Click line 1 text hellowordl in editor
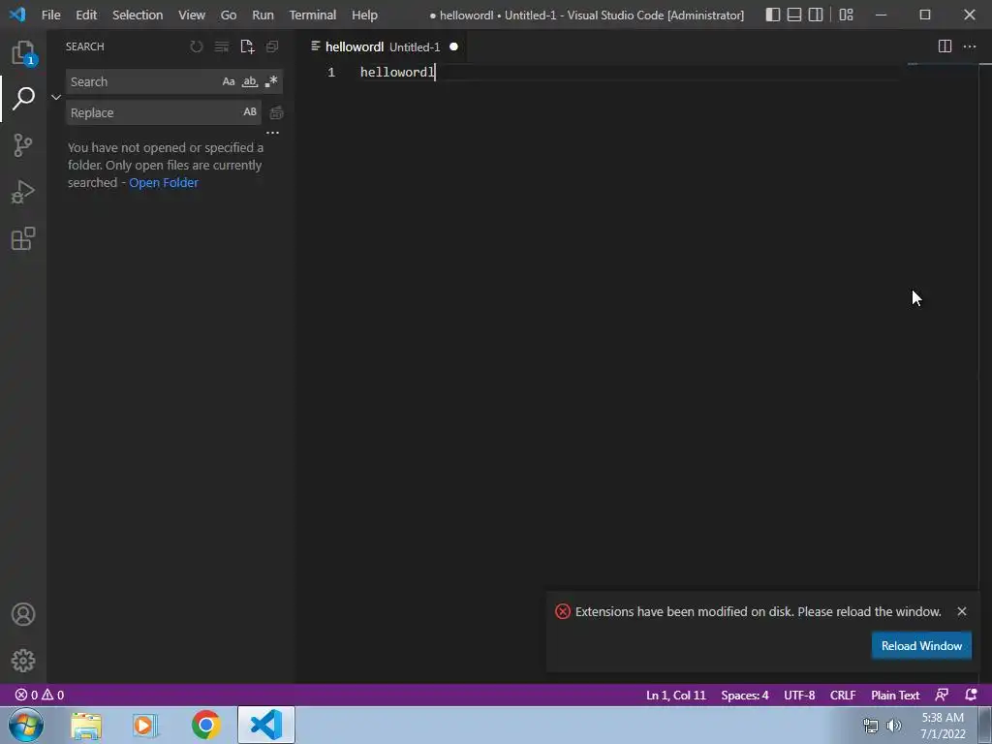 [x=397, y=72]
